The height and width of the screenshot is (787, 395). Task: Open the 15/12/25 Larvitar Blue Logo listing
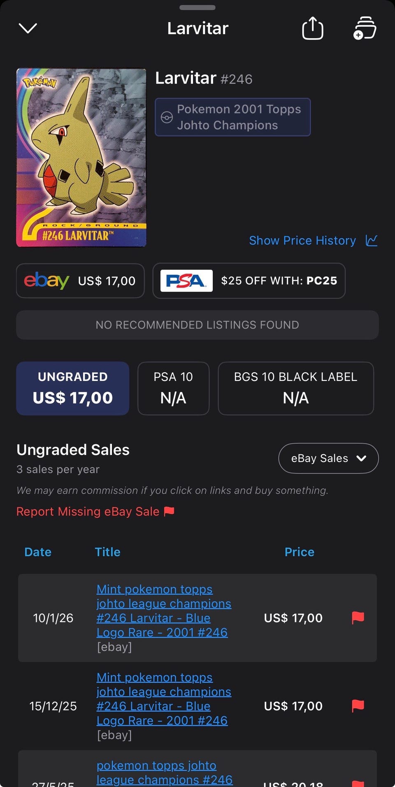click(164, 699)
